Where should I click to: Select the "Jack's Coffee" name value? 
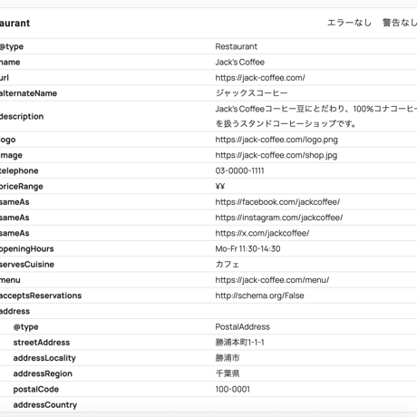coord(239,63)
